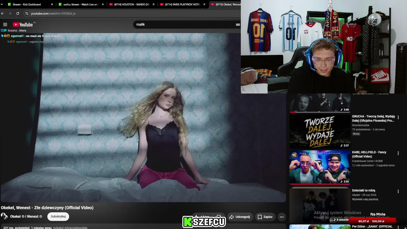The width and height of the screenshot is (407, 229).
Task: Open the YouTube guide hamburger menu
Action: click(5, 24)
